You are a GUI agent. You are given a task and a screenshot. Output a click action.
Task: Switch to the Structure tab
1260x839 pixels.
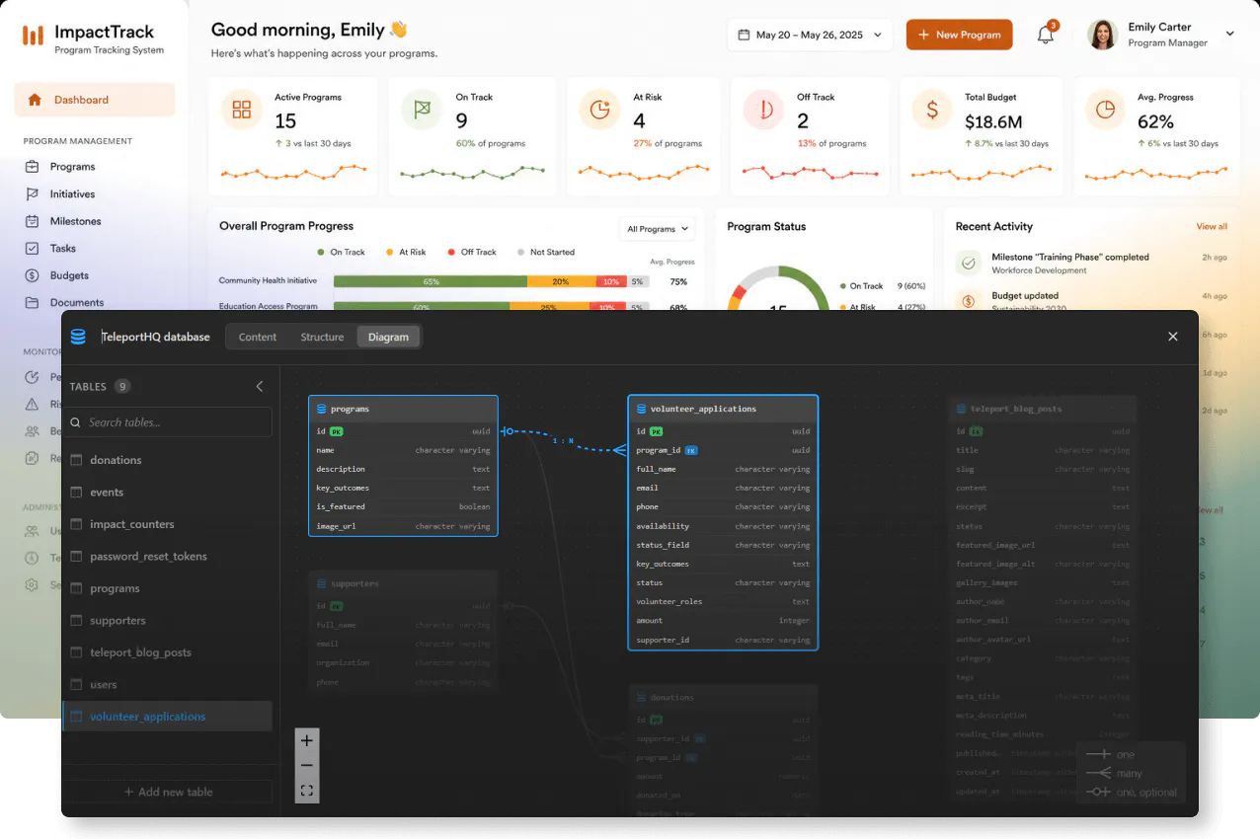pyautogui.click(x=322, y=337)
